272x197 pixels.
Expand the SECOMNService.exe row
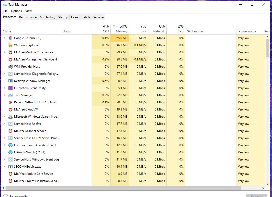tap(4, 167)
